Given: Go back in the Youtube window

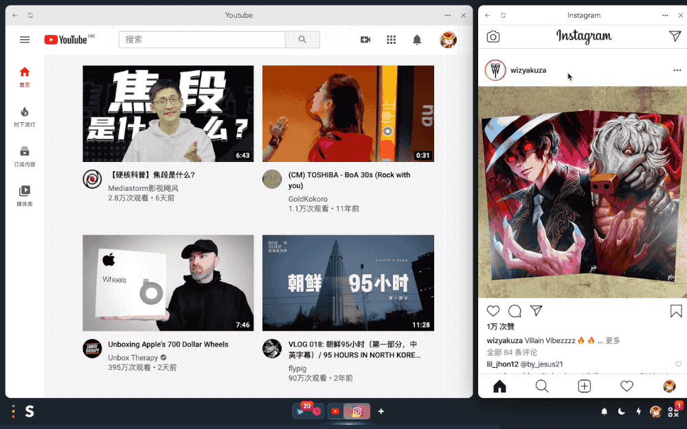Looking at the screenshot, I should 15,15.
